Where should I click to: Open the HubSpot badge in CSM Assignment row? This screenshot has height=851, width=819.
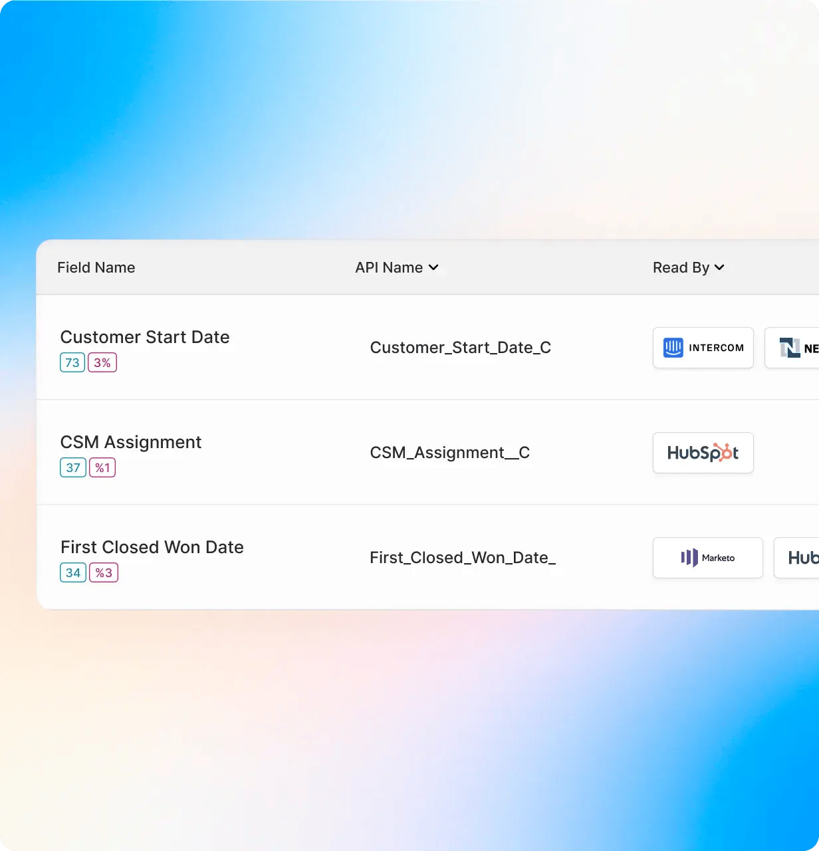[x=703, y=453]
